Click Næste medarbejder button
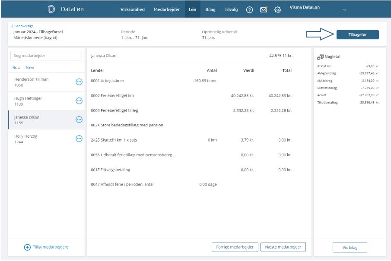This screenshot has width=391, height=261. (x=283, y=247)
